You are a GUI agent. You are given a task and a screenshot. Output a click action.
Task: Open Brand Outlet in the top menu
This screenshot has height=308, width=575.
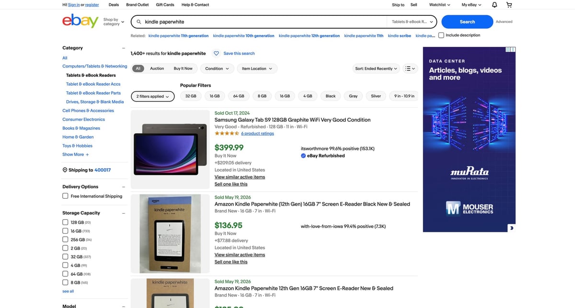pyautogui.click(x=138, y=5)
